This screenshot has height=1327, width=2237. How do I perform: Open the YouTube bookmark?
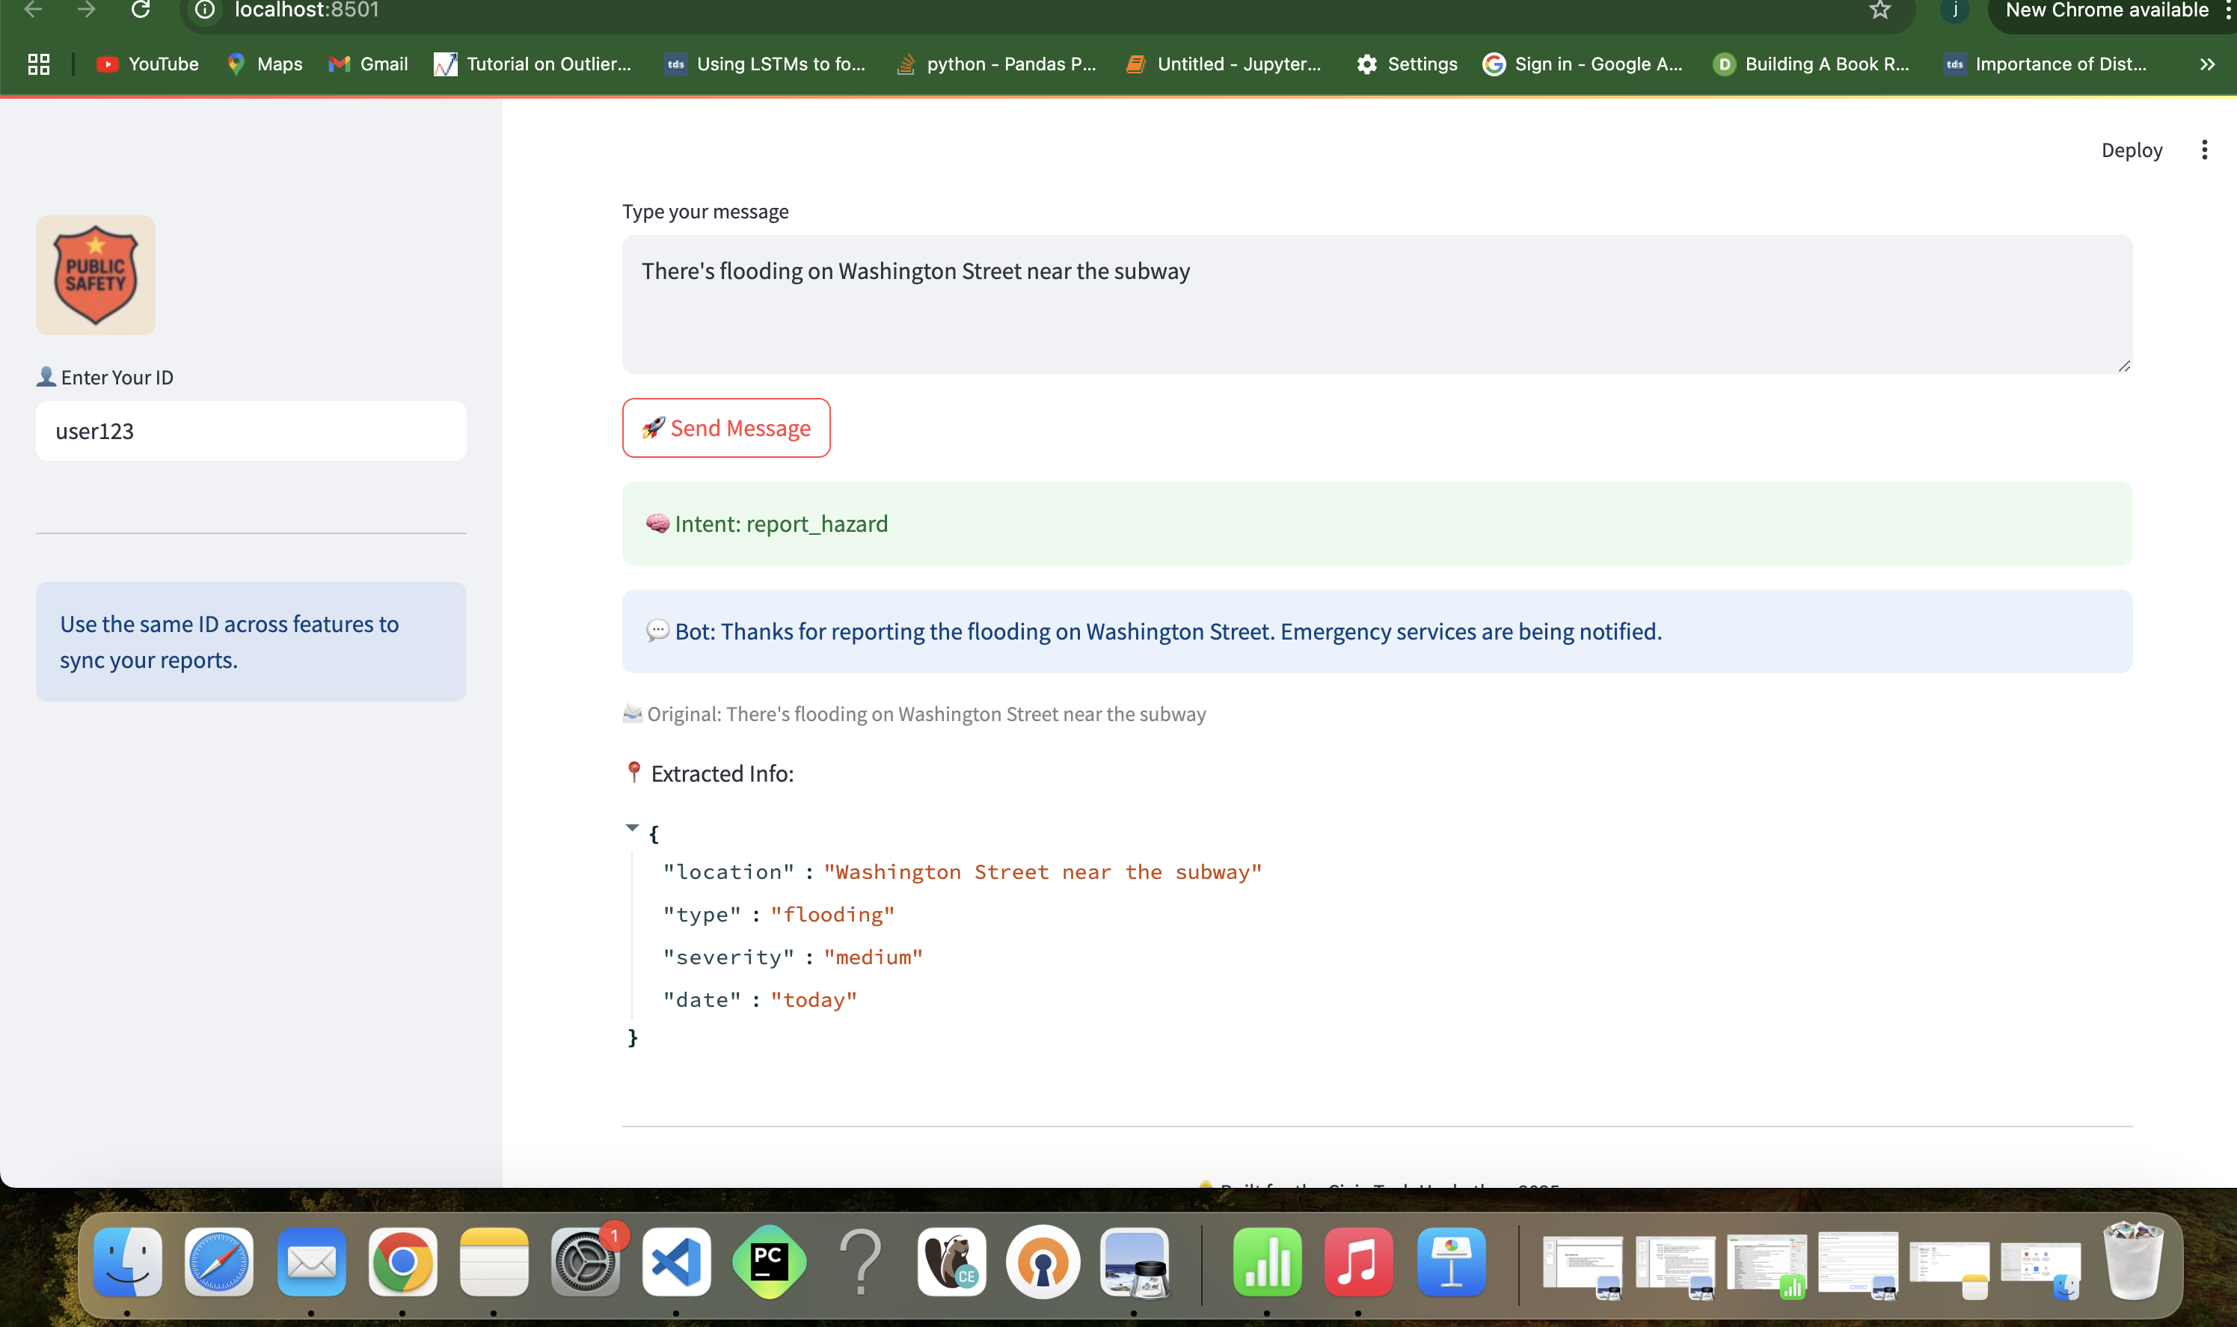coord(147,64)
